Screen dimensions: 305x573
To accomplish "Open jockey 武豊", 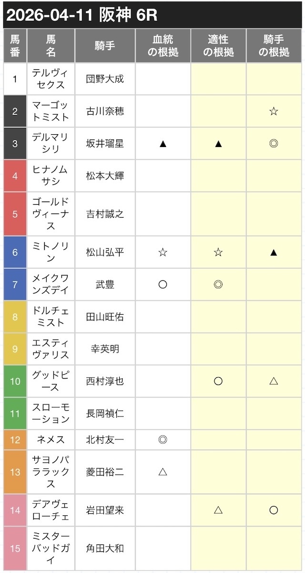I will tap(105, 285).
